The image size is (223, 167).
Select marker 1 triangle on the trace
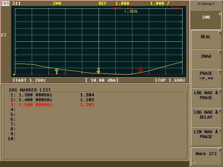click(56, 70)
